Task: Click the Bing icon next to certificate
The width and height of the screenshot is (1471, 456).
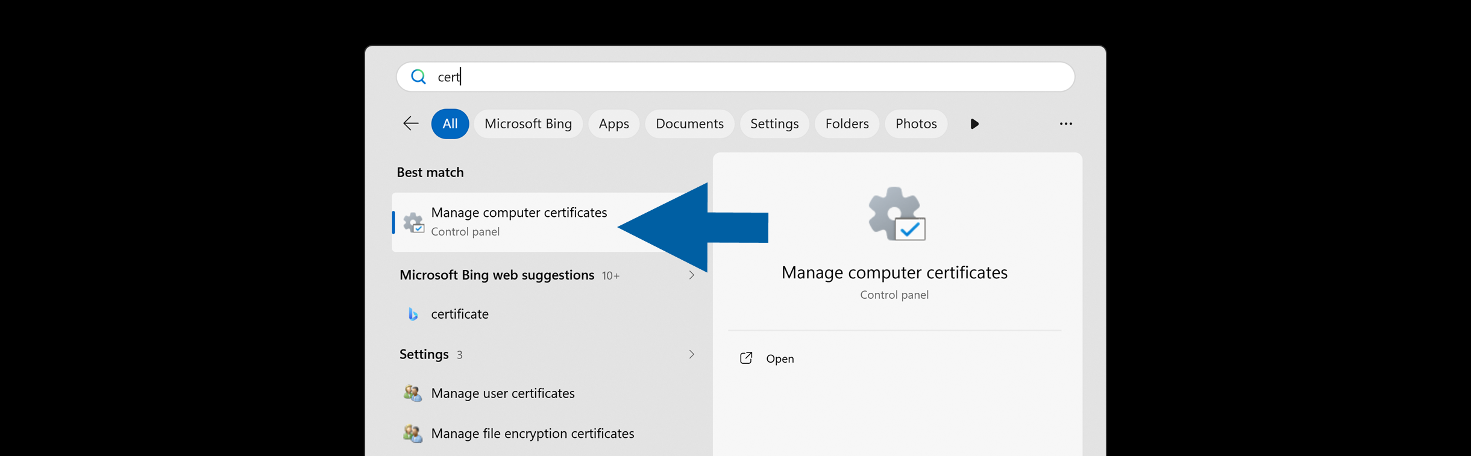Action: pos(413,314)
